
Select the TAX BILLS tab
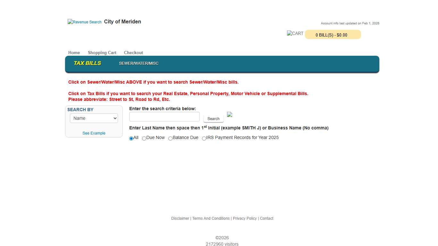pos(87,63)
